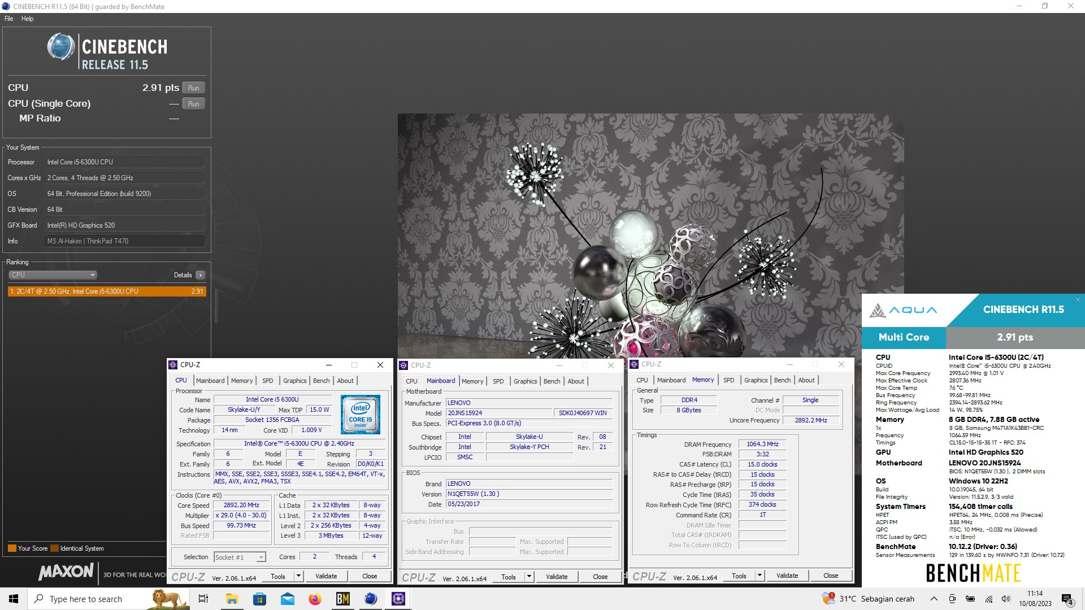Expand ranking Details arrow button
1085x610 pixels.
coord(201,275)
